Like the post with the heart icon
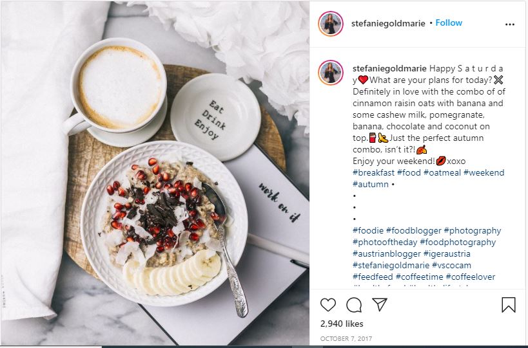Image resolution: width=528 pixels, height=348 pixels. [x=328, y=305]
